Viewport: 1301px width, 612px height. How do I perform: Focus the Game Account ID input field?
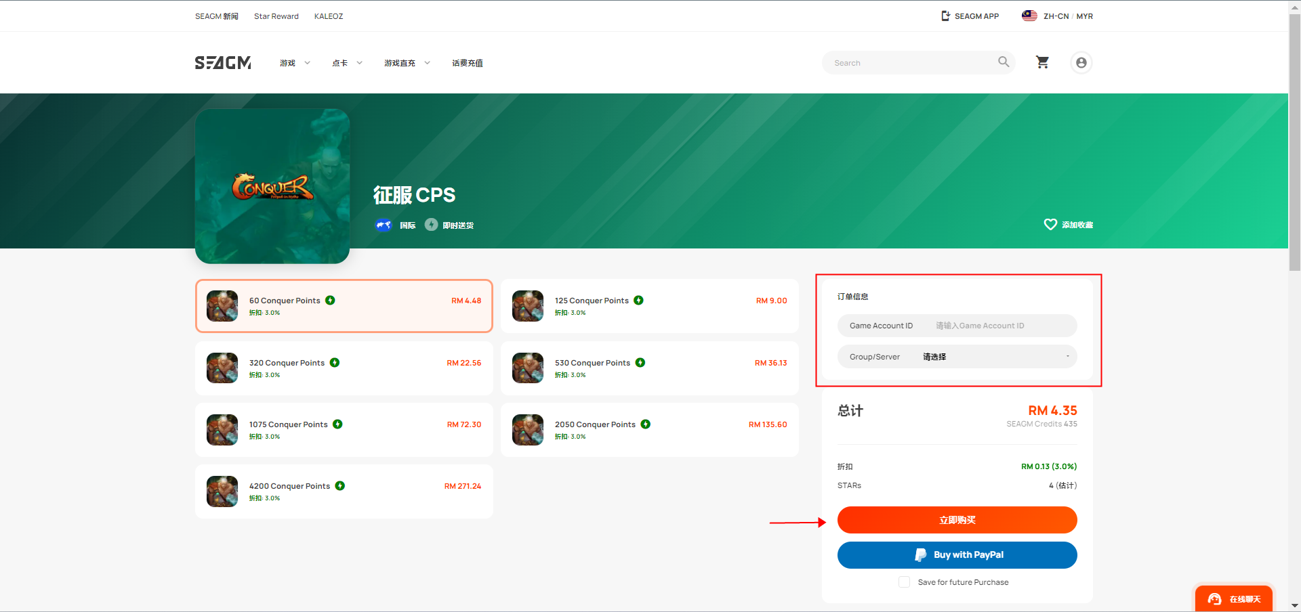tap(957, 325)
